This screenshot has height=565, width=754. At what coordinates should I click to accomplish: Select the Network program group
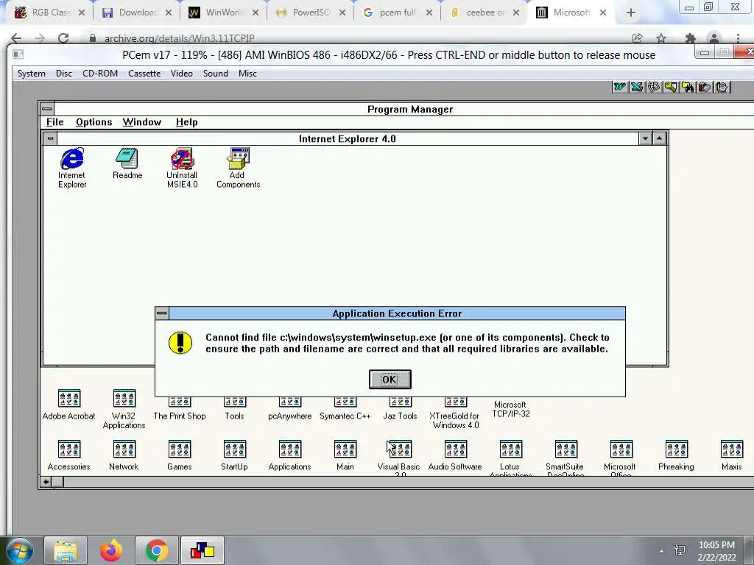pyautogui.click(x=124, y=455)
